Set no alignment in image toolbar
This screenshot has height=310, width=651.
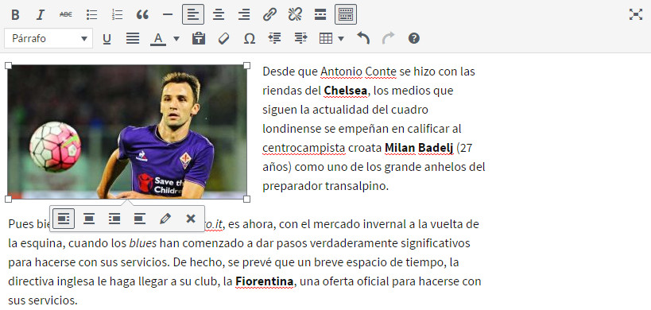point(140,219)
